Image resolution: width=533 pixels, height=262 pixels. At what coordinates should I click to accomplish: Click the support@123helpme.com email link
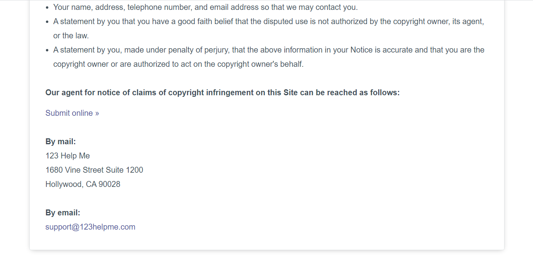click(x=90, y=227)
